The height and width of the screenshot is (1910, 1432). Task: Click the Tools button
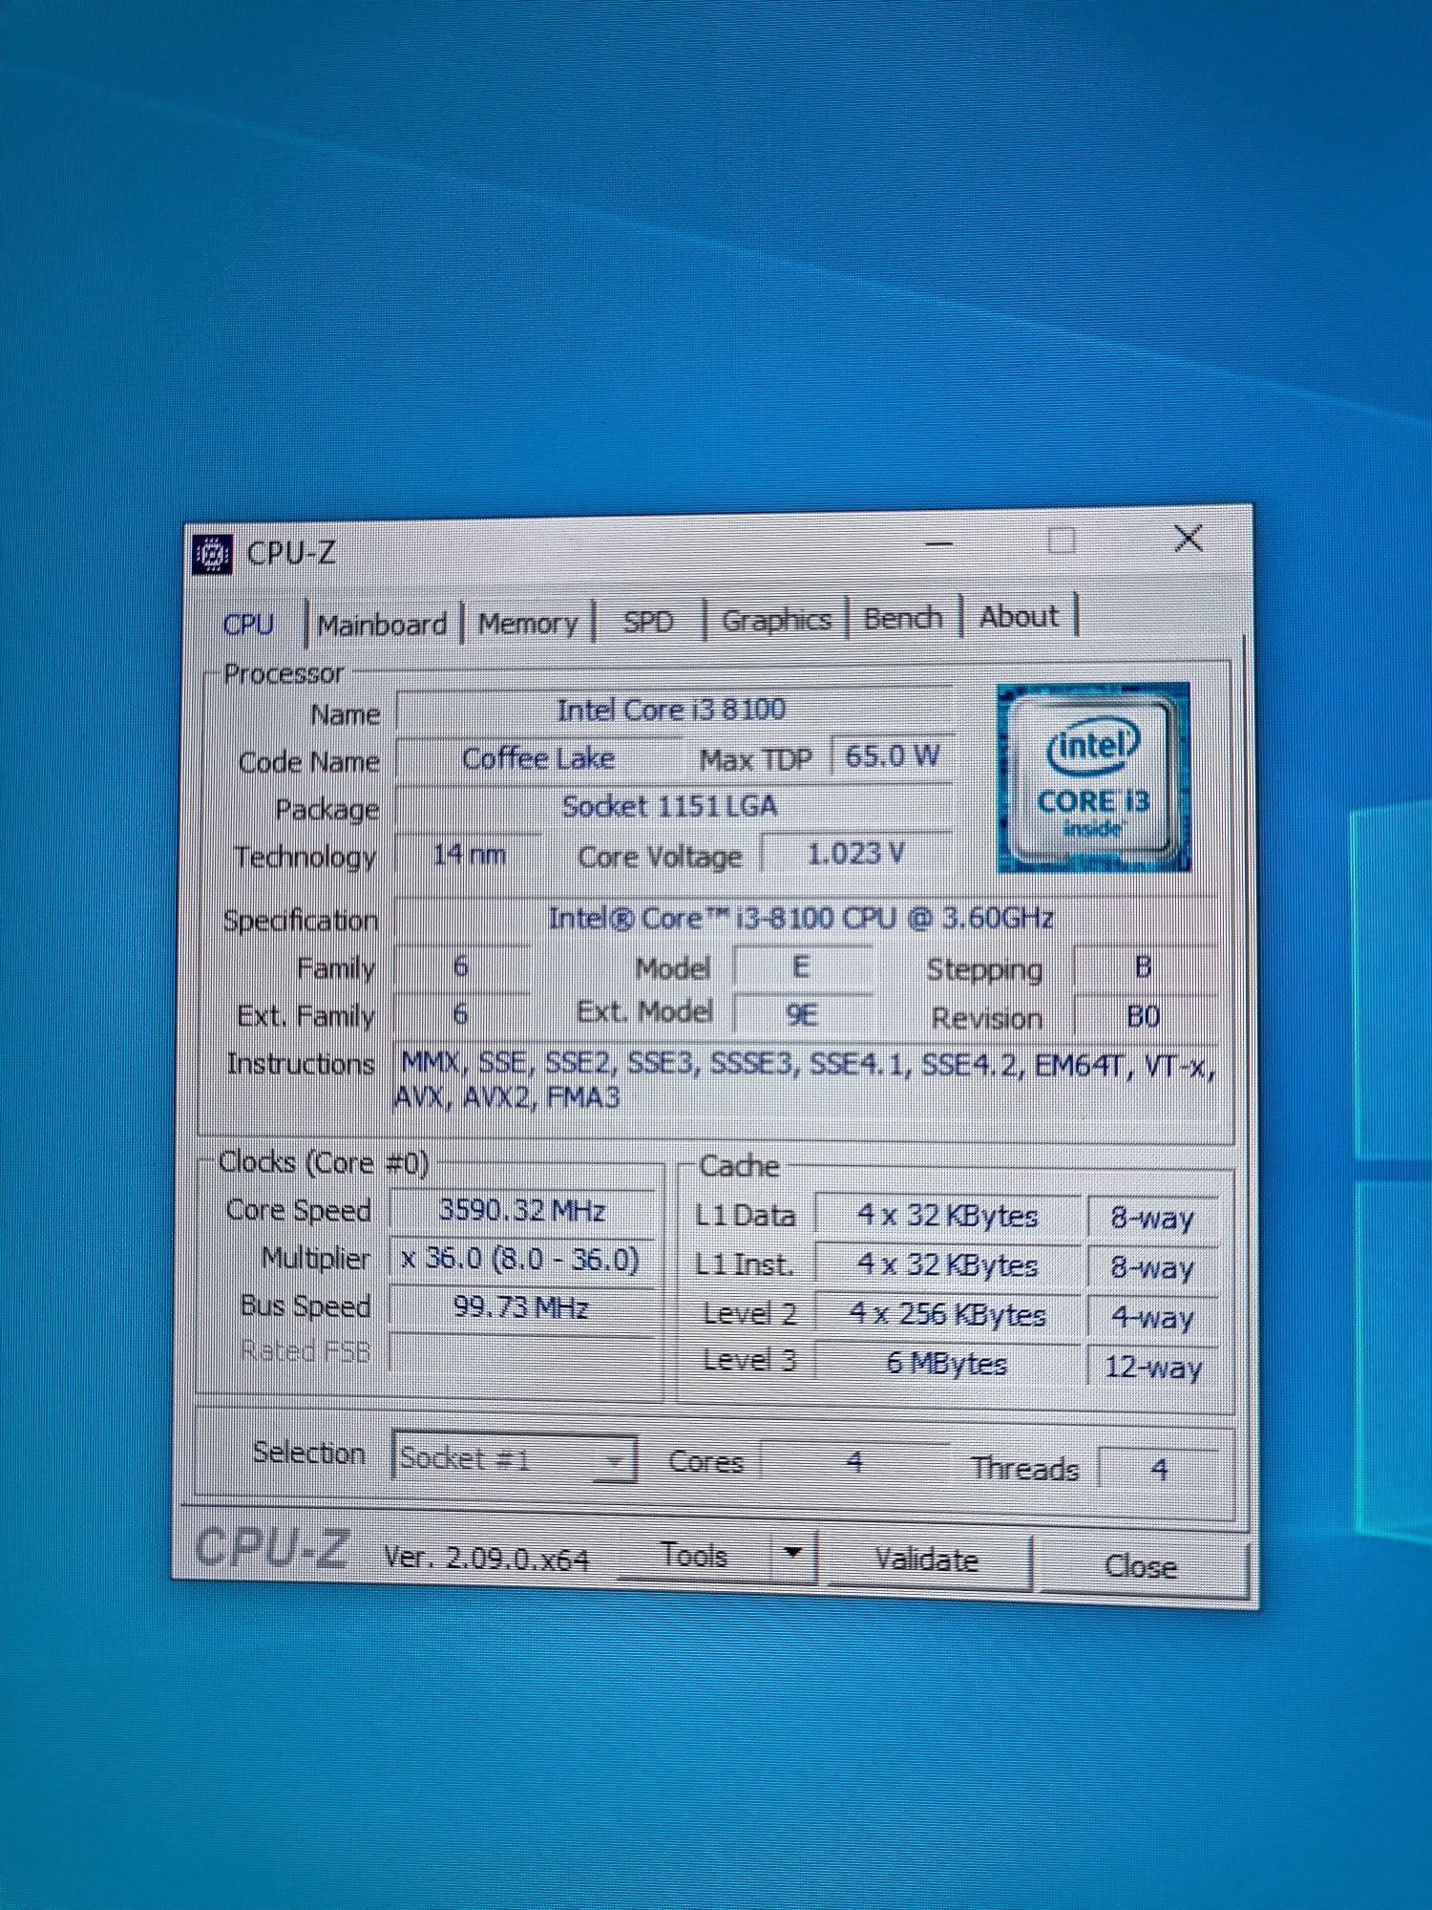coord(695,1556)
